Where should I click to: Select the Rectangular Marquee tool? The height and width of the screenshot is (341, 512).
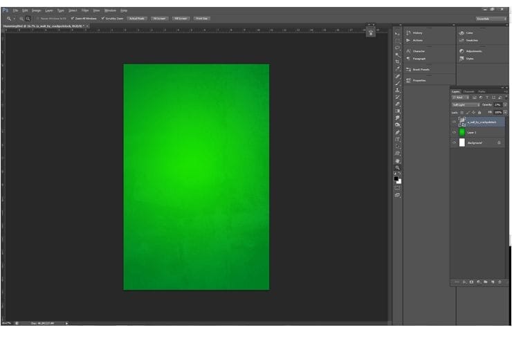(x=397, y=41)
